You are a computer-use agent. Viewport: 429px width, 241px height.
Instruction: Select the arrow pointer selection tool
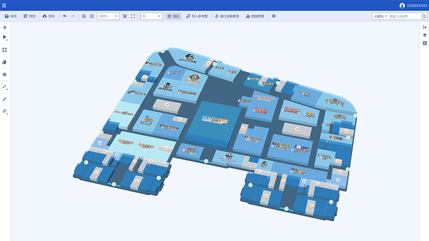coord(5,38)
